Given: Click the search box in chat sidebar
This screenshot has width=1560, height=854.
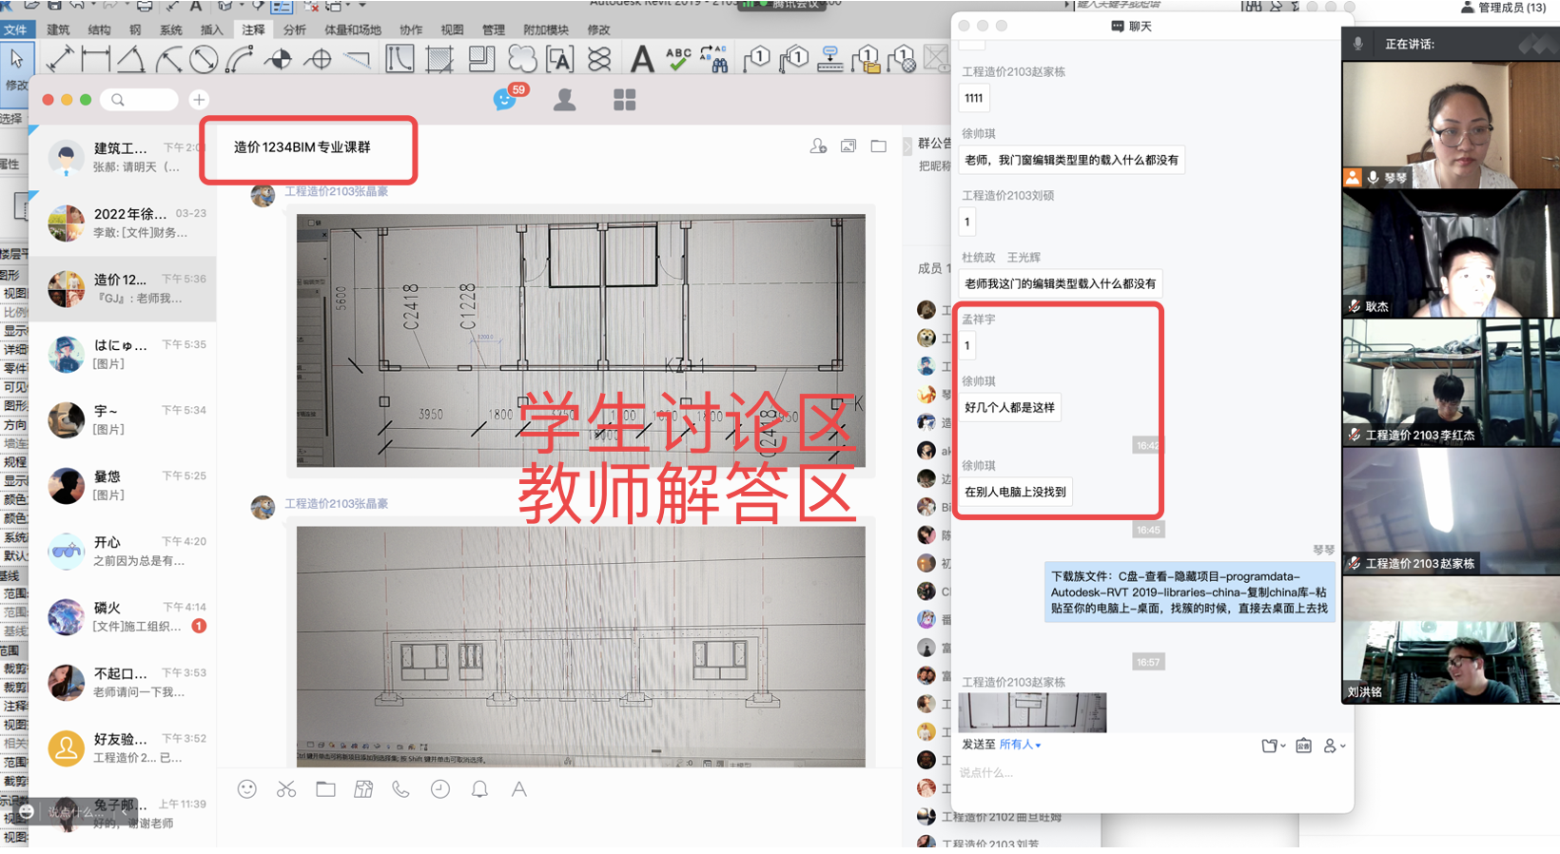Looking at the screenshot, I should (x=143, y=100).
